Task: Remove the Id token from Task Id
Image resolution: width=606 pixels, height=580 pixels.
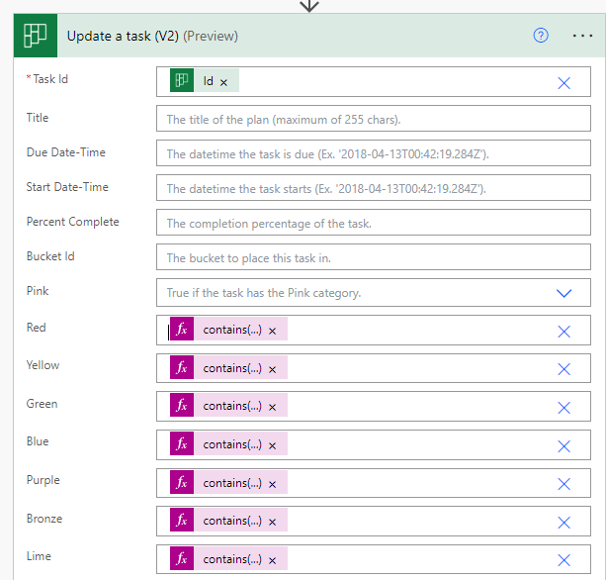Action: 223,82
